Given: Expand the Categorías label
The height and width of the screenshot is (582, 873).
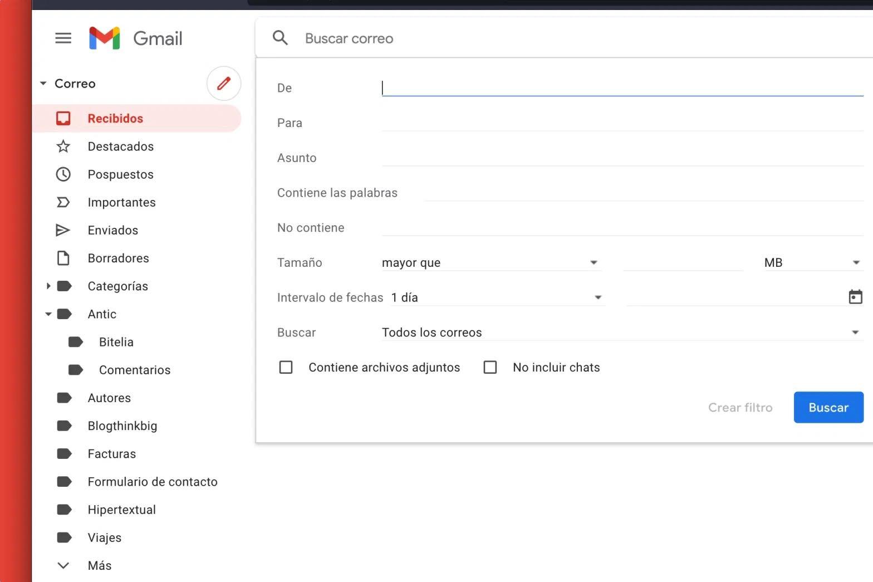Looking at the screenshot, I should (48, 286).
